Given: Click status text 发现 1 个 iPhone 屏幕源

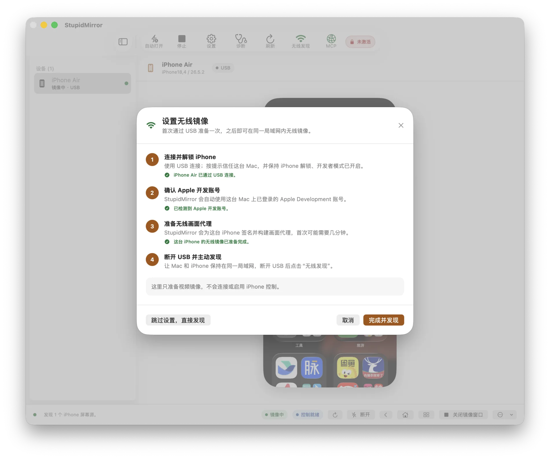Looking at the screenshot, I should tap(70, 415).
